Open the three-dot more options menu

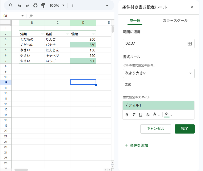(72, 6)
